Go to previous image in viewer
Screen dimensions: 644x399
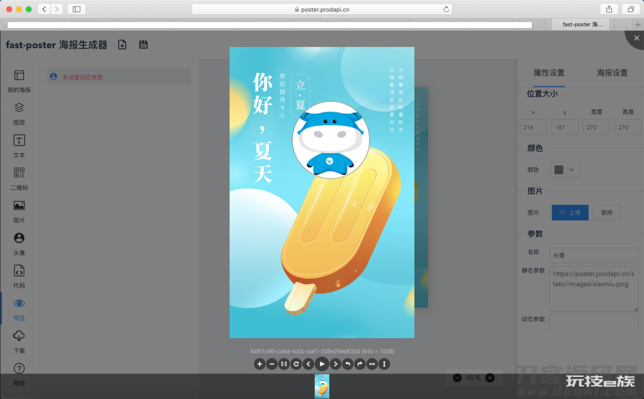(x=308, y=364)
